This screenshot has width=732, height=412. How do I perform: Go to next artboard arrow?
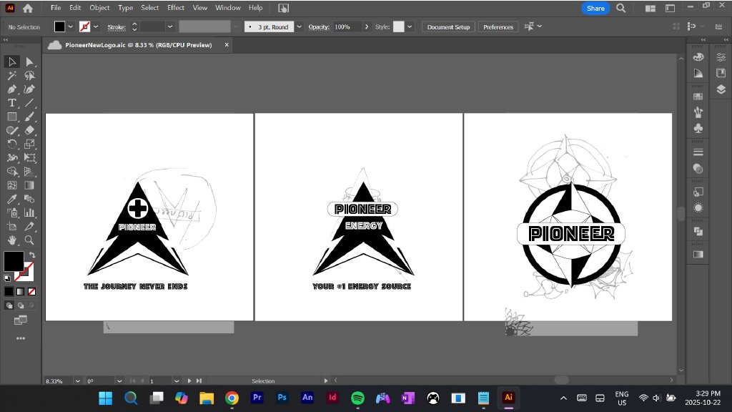coord(189,381)
